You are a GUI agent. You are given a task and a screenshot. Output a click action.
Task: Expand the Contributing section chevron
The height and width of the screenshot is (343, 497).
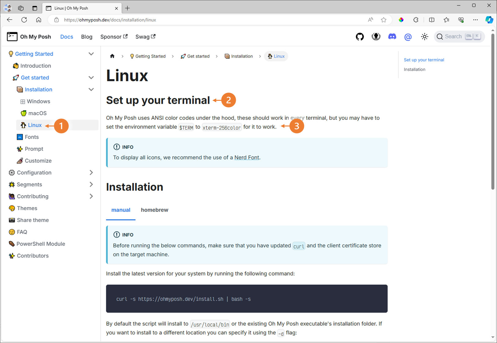click(91, 196)
